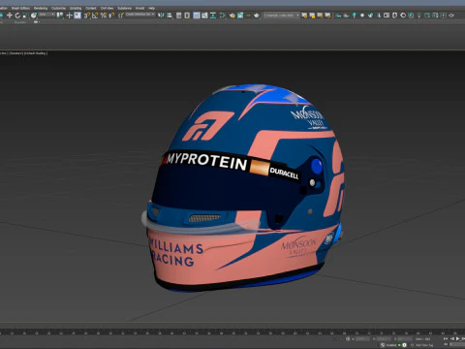Open the [Default Shading] viewport menu
Viewport: 465px width, 349px height.
pyautogui.click(x=36, y=53)
